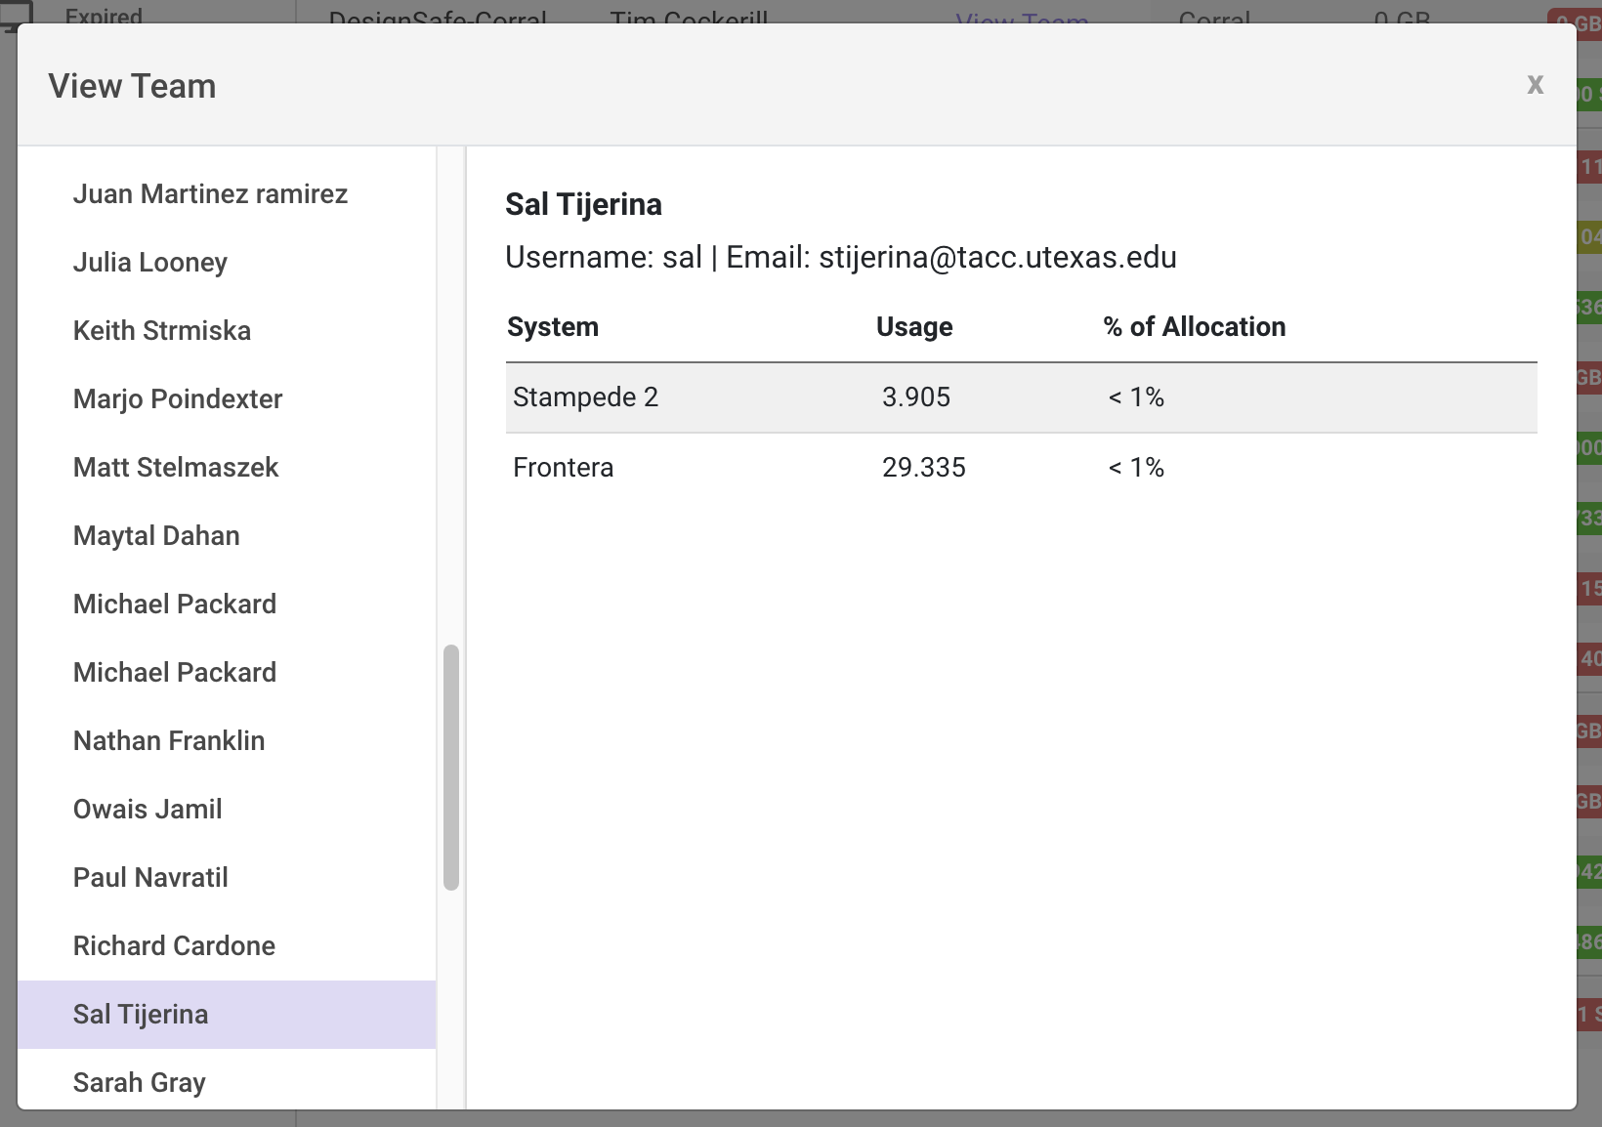Select Sarah Gray from the list
The height and width of the screenshot is (1127, 1602).
point(140,1083)
